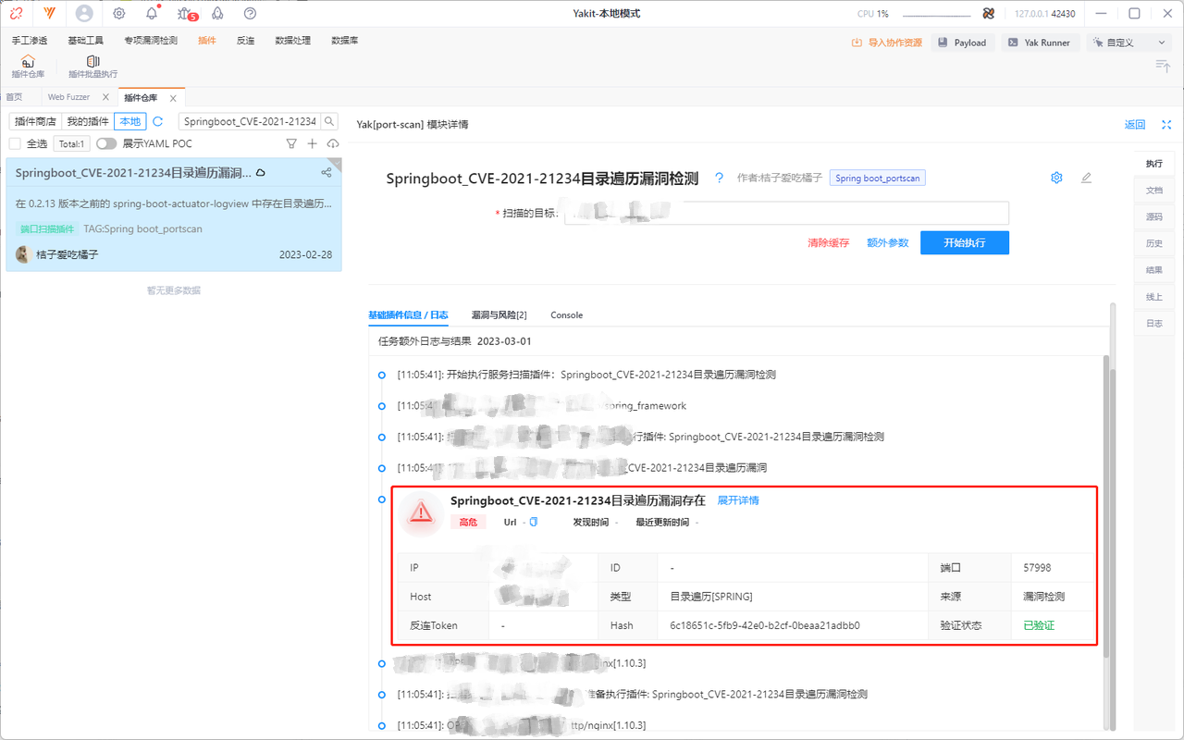This screenshot has width=1184, height=740.
Task: Click the blue help icon beside the plugin title
Action: [719, 179]
